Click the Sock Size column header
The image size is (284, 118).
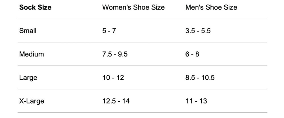point(35,7)
